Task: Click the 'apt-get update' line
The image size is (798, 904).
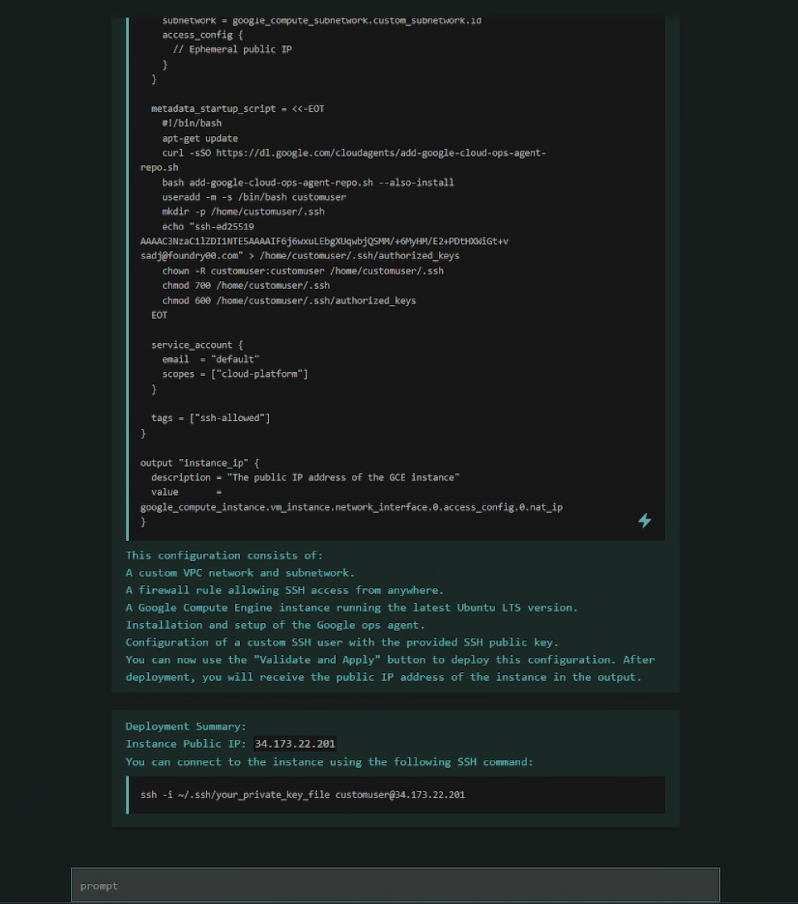Action: 200,138
